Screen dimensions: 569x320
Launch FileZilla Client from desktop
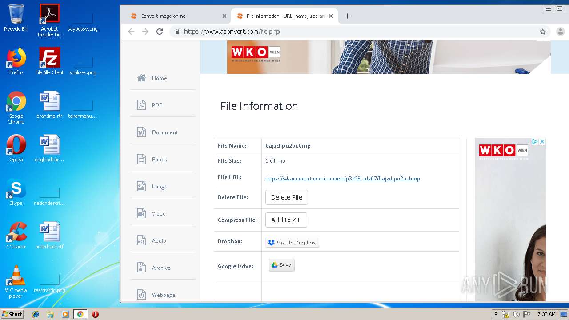(x=49, y=61)
